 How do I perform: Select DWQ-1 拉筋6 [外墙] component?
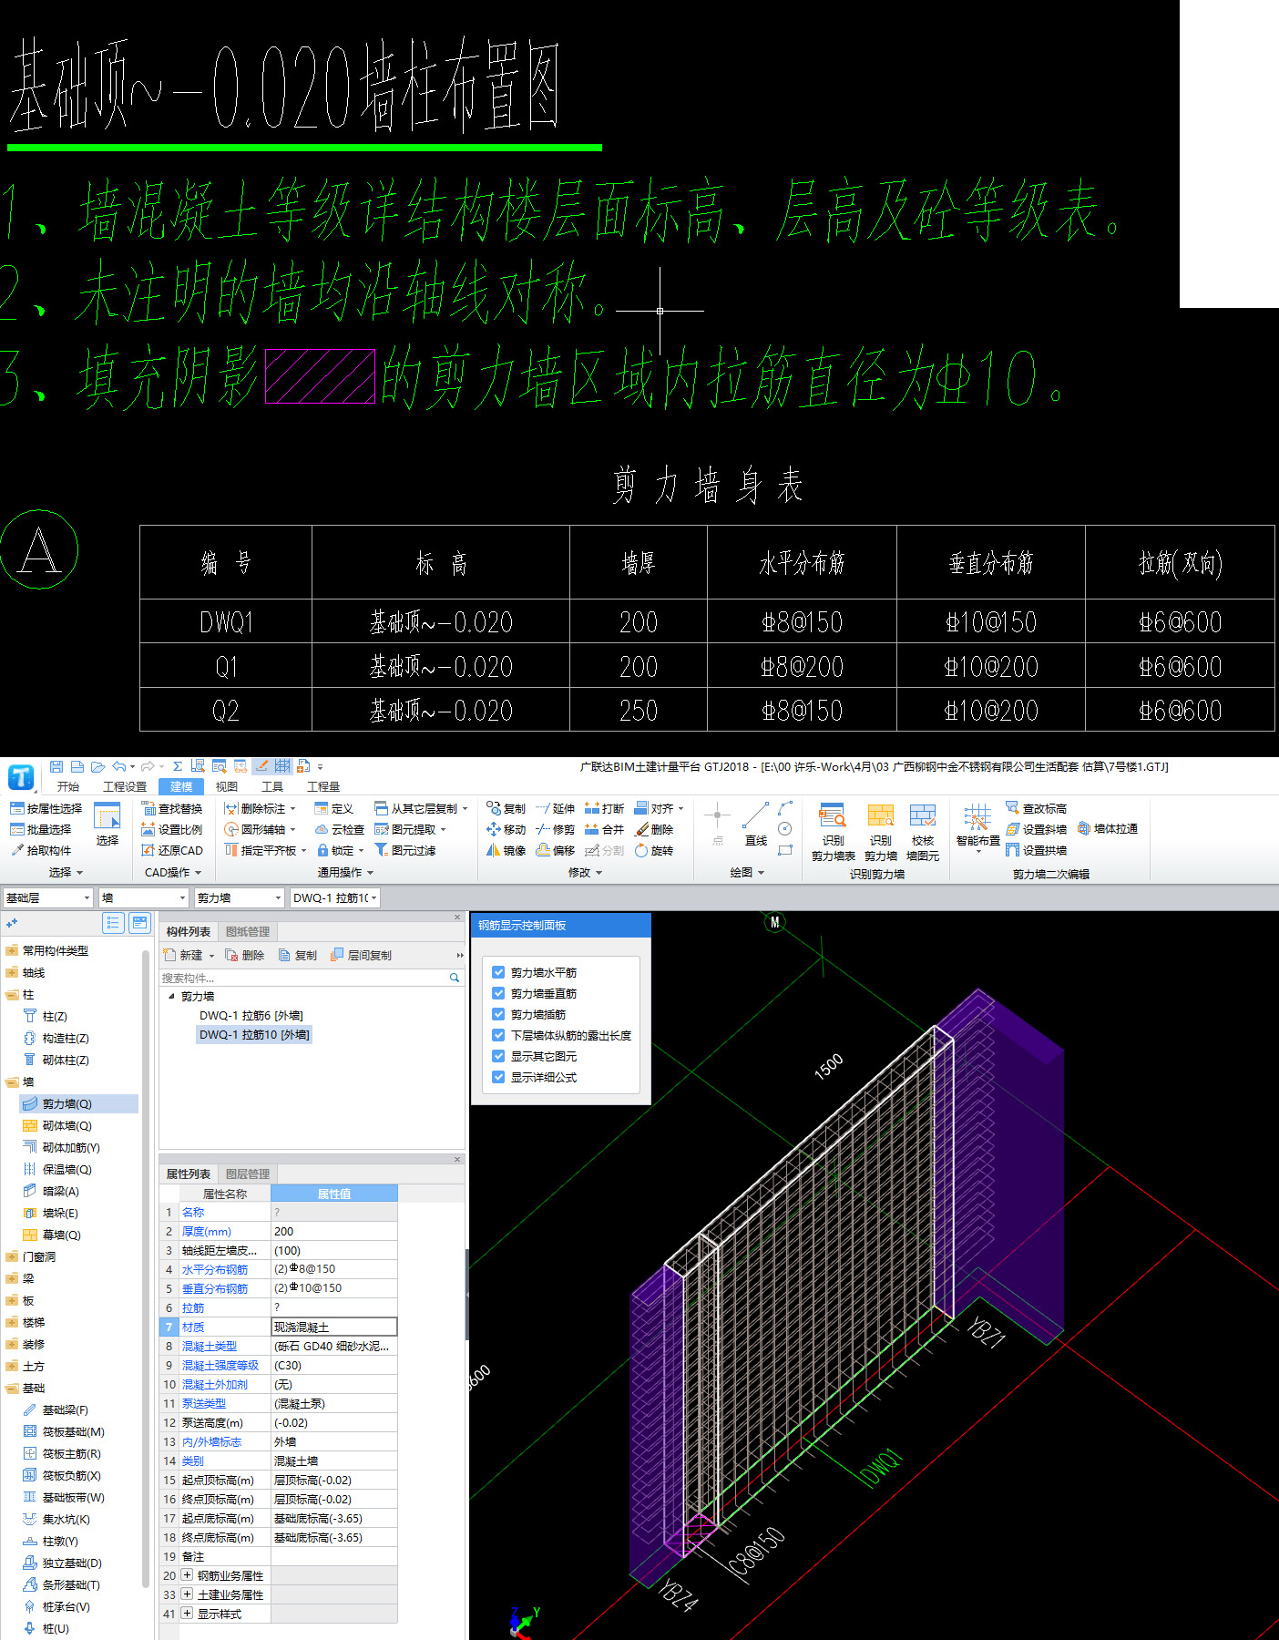point(251,1015)
